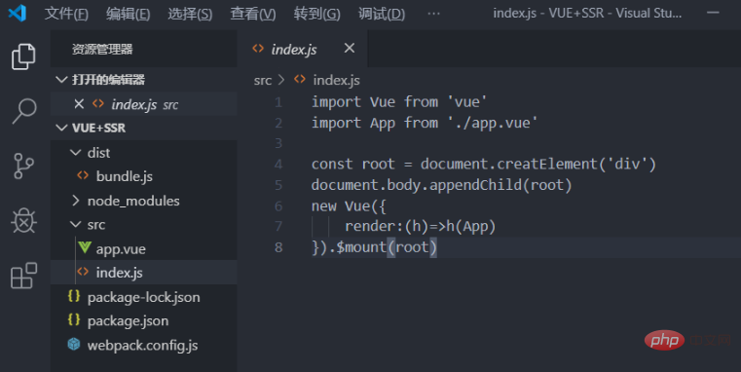The image size is (741, 372).
Task: Open the 文件(F) menu
Action: pos(66,14)
